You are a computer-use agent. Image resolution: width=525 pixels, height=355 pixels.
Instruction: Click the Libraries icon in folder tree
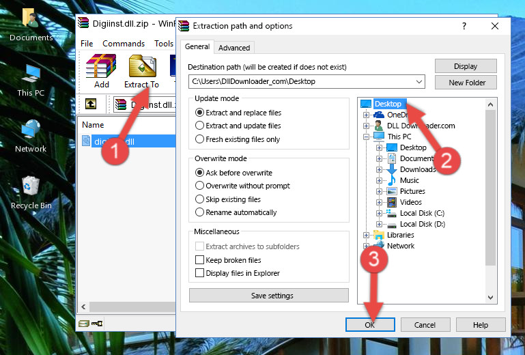point(379,235)
